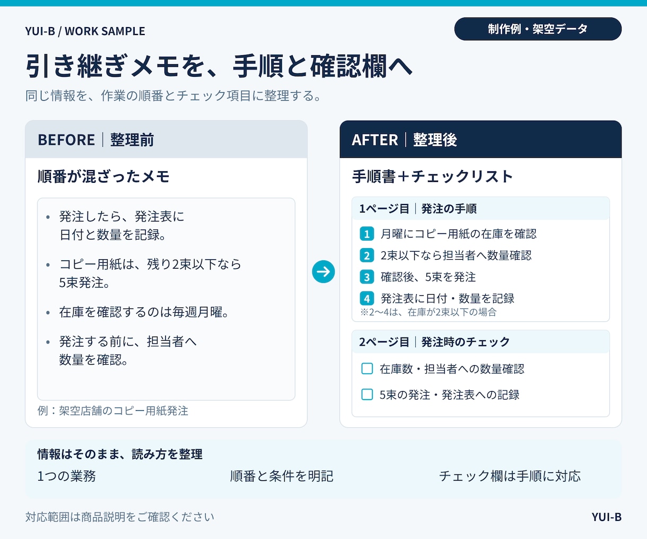Click step text 2束以下なら担当者へ数量確認
Screen dimensions: 647x539
(x=456, y=255)
